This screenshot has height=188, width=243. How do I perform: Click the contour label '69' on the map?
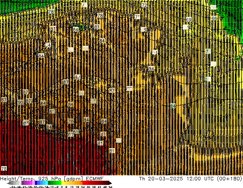(x=189, y=20)
